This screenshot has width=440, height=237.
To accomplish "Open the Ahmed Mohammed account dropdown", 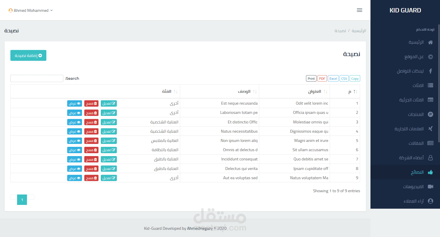I will click(31, 10).
